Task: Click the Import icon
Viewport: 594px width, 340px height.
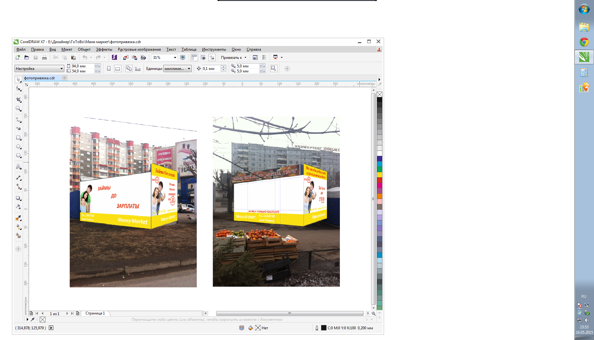Action: [x=125, y=57]
